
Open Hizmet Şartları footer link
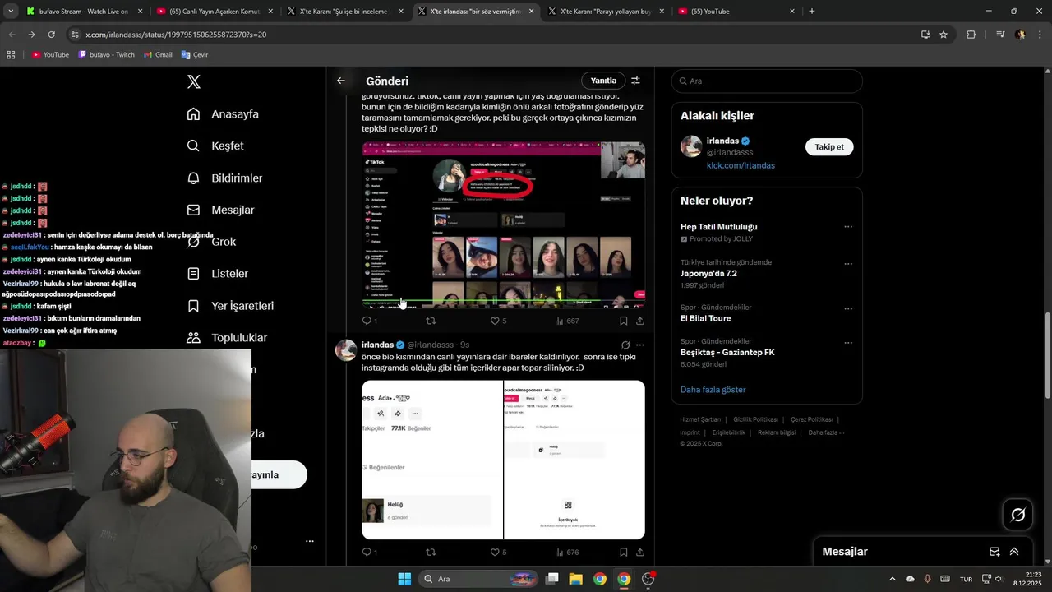pos(700,419)
